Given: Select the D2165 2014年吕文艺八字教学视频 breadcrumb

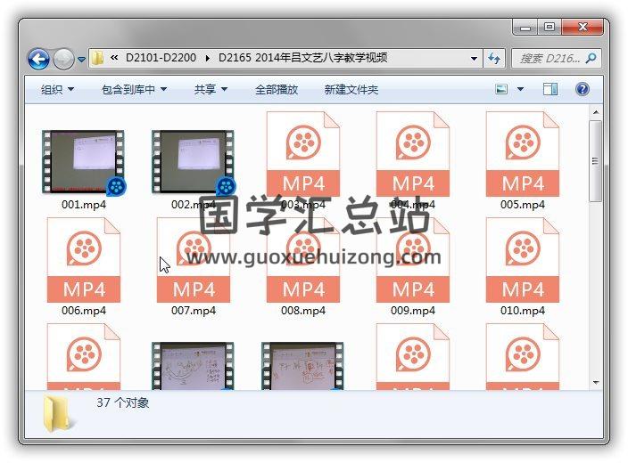Looking at the screenshot, I should click(x=302, y=58).
